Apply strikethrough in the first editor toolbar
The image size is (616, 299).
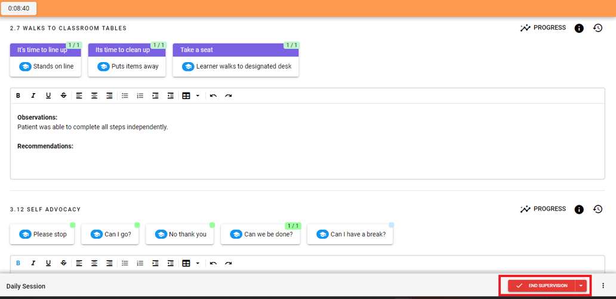[x=63, y=96]
